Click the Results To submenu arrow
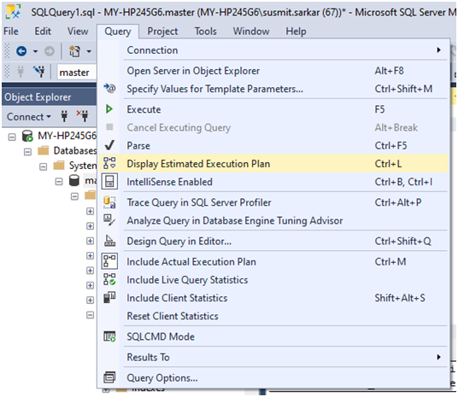The width and height of the screenshot is (458, 397). (438, 357)
